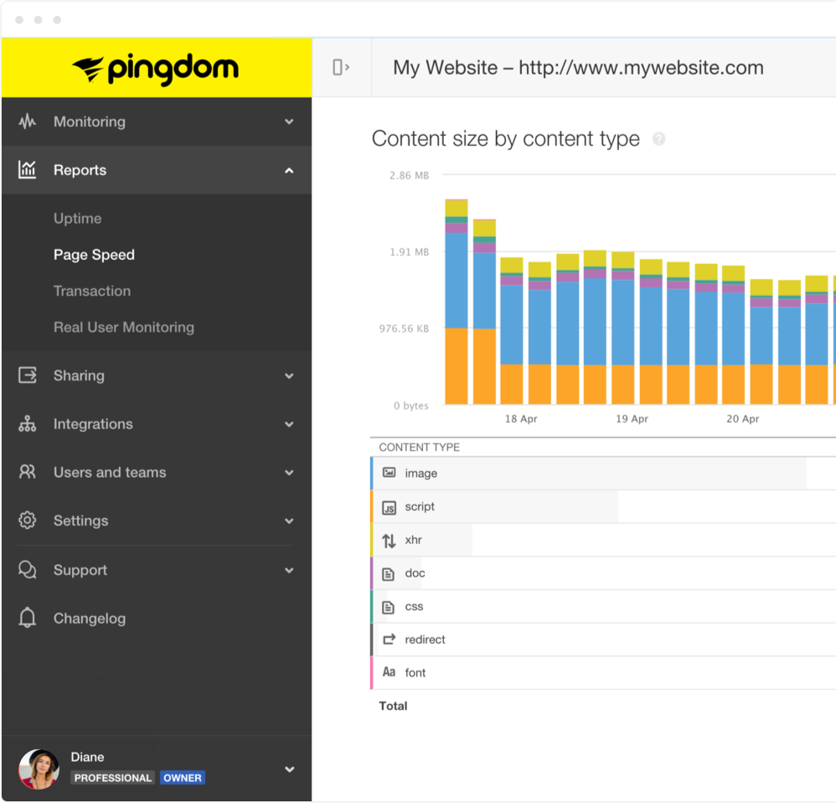The width and height of the screenshot is (836, 803).
Task: Click the Integrations hierarchy icon
Action: click(x=28, y=424)
